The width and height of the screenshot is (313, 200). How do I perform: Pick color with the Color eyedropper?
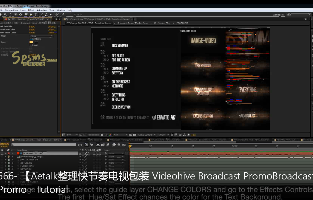coord(36,42)
